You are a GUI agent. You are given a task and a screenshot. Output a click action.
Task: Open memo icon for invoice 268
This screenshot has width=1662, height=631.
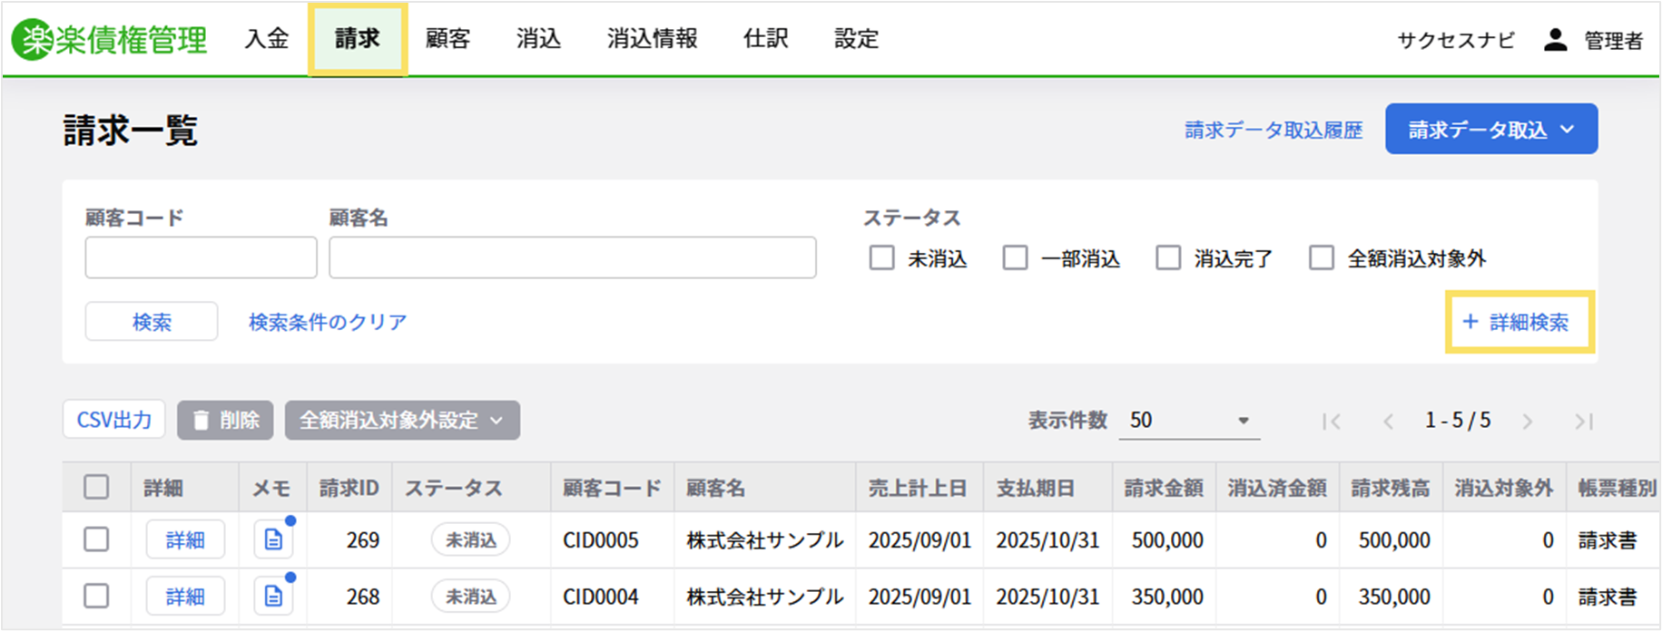273,597
